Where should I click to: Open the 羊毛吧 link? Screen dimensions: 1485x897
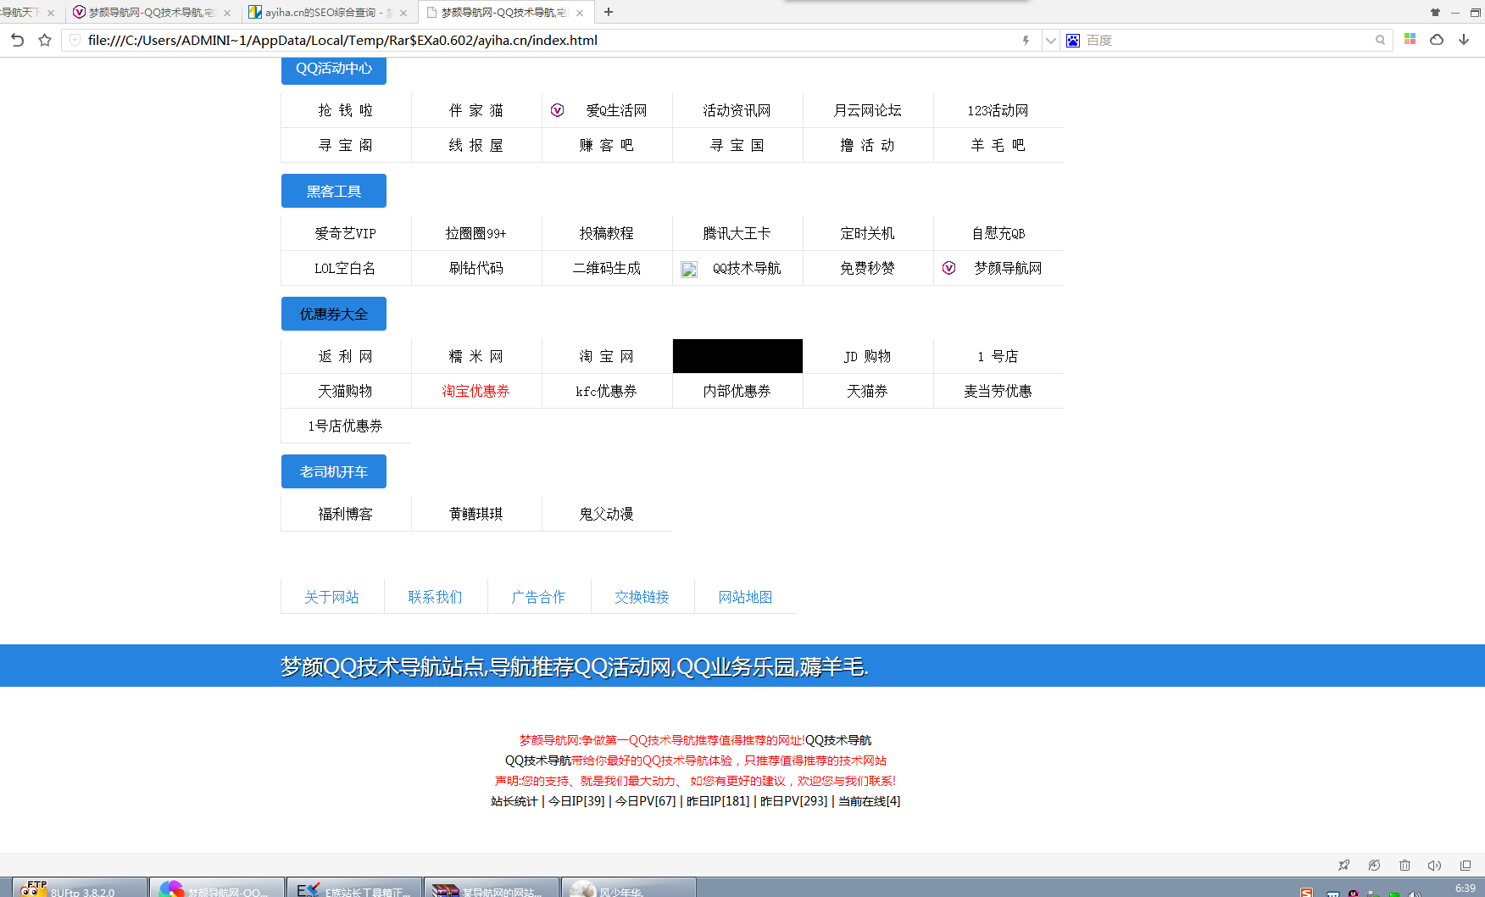(x=998, y=145)
